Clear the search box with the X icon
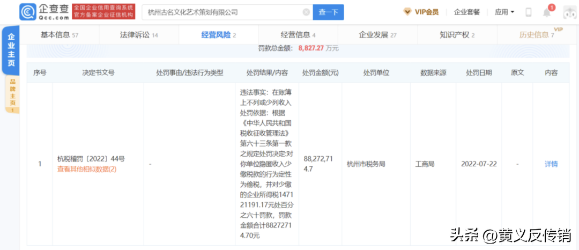Screen dimensions: 579x250 (306, 12)
